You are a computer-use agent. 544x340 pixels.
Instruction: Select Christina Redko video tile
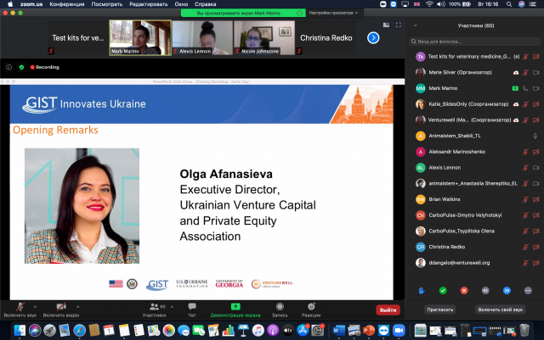326,38
